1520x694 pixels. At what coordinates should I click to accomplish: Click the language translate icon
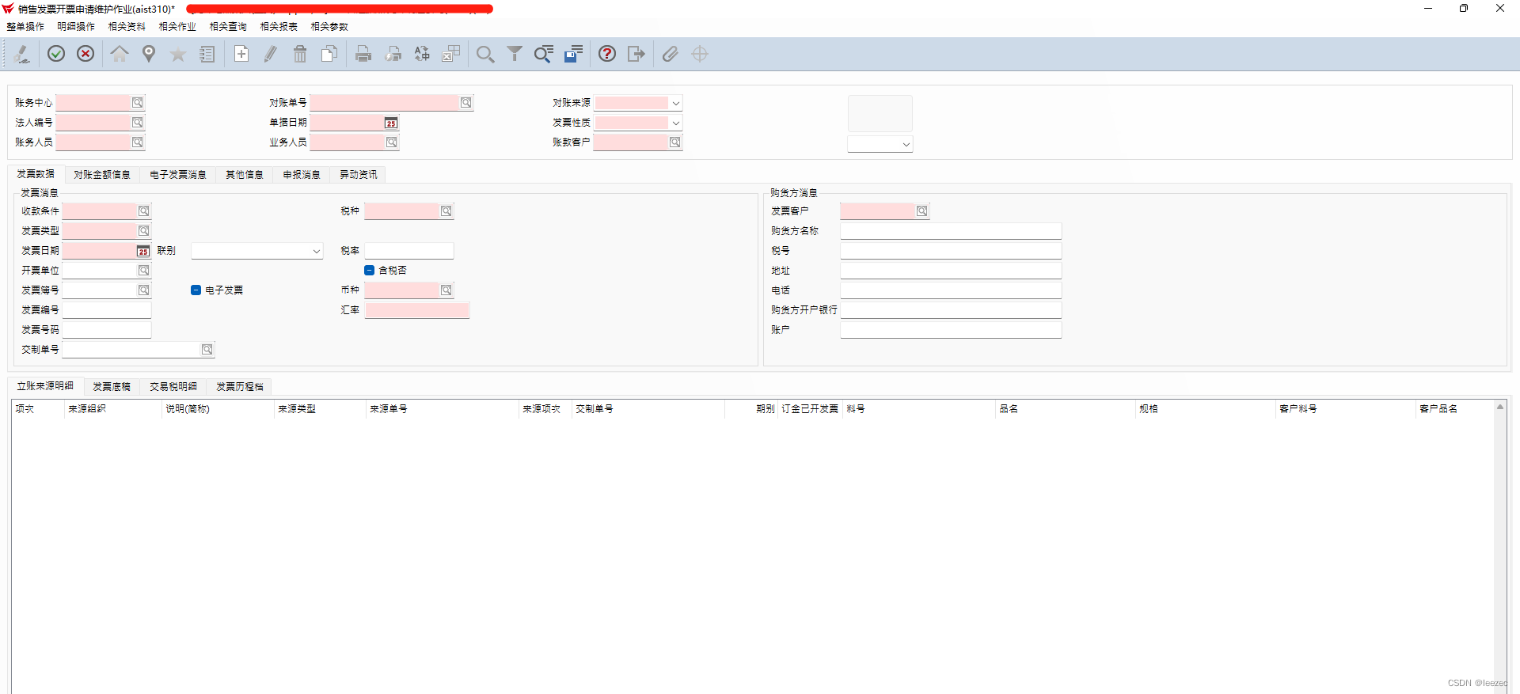[422, 54]
